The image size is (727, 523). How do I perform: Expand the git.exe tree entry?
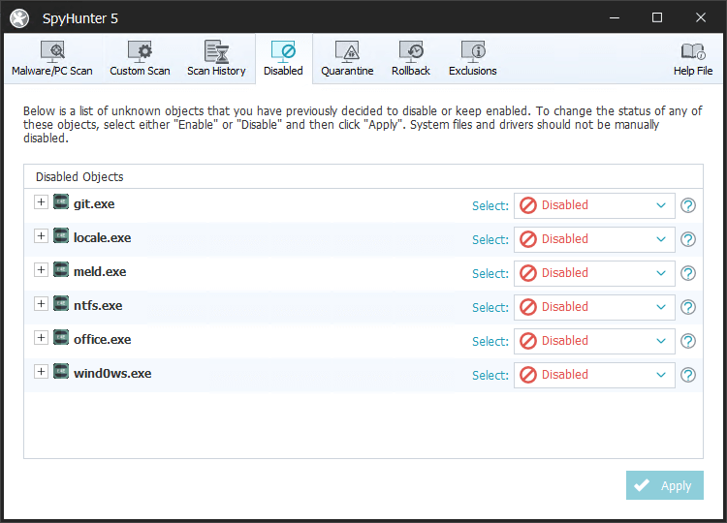[x=41, y=202]
